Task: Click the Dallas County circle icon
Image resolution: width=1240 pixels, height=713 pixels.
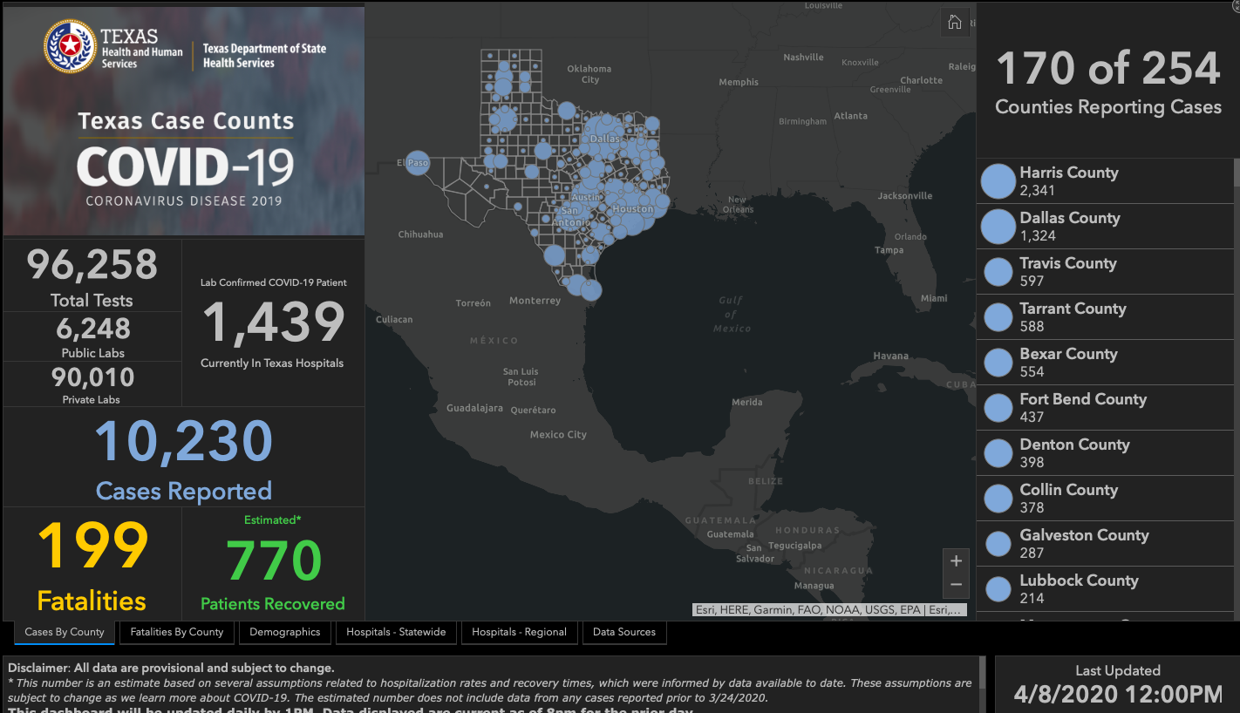Action: [998, 227]
